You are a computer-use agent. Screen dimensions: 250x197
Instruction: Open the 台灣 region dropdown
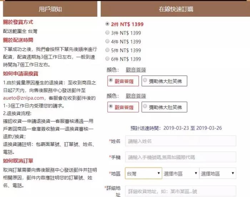(144, 173)
